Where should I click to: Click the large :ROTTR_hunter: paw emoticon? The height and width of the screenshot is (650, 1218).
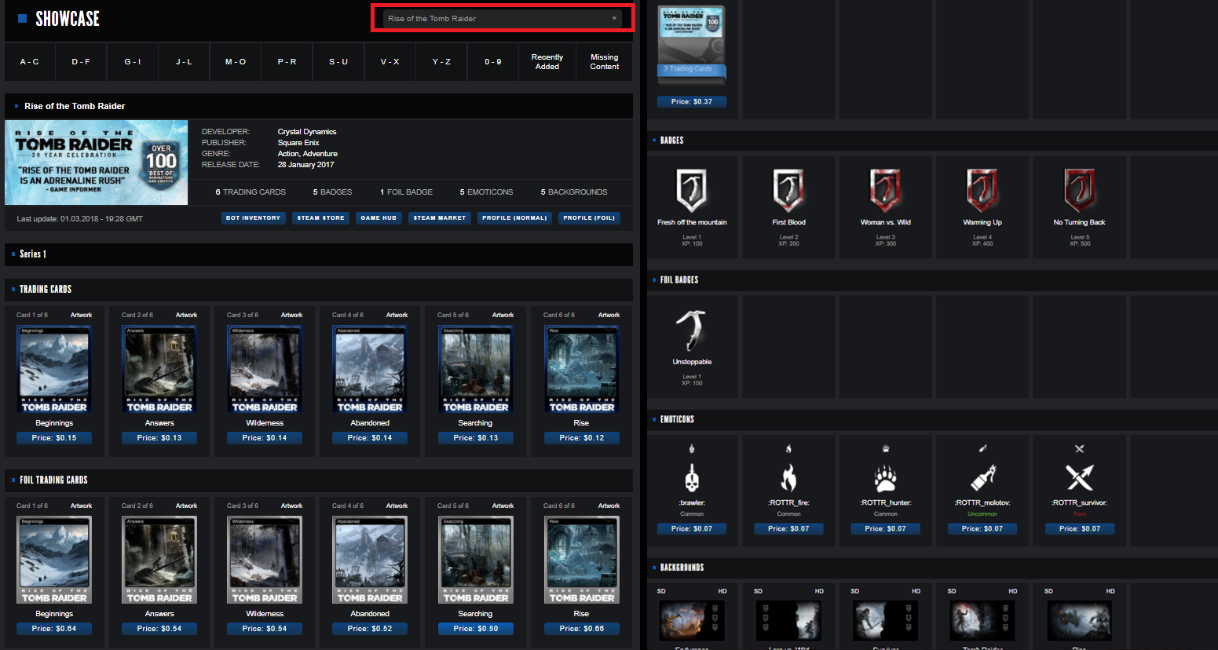coord(886,477)
